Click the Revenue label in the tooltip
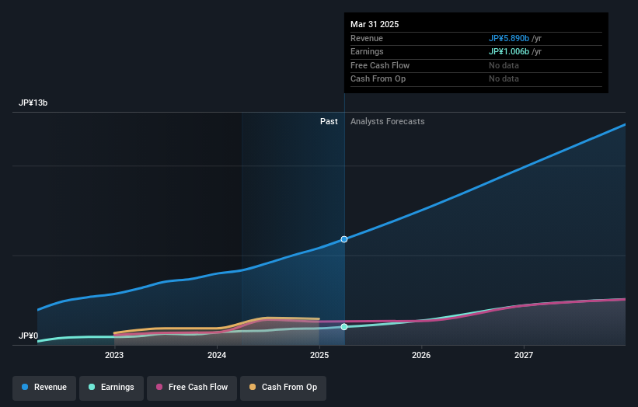 367,38
